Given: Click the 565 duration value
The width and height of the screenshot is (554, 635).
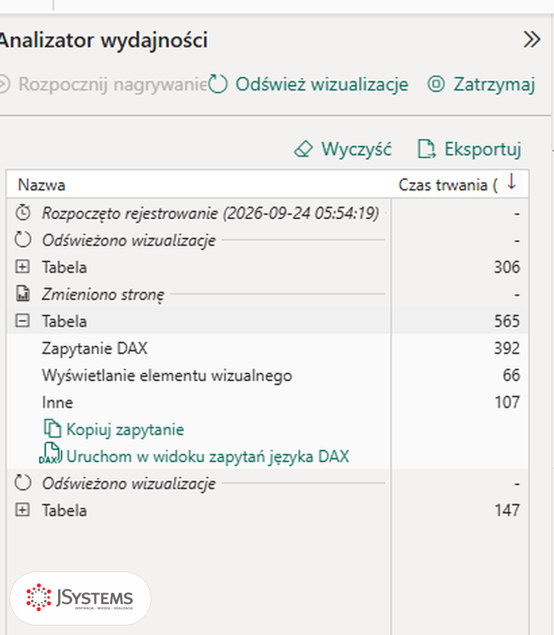Looking at the screenshot, I should coord(507,321).
